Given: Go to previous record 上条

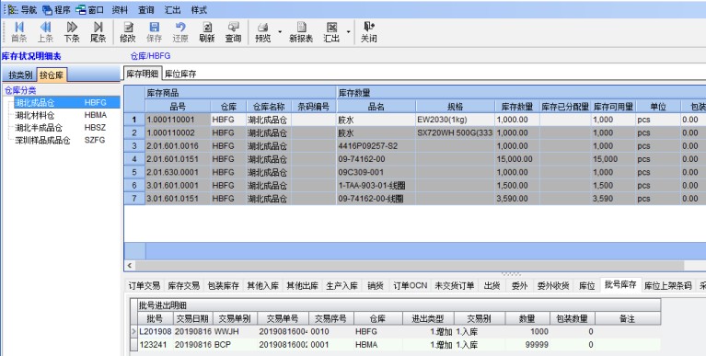Looking at the screenshot, I should (45, 32).
